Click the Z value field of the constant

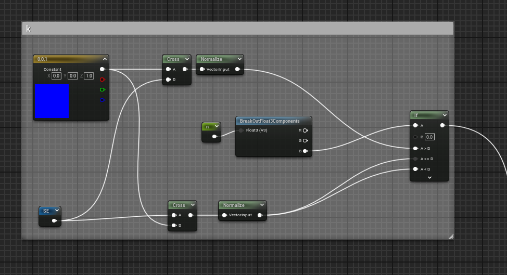coord(88,76)
